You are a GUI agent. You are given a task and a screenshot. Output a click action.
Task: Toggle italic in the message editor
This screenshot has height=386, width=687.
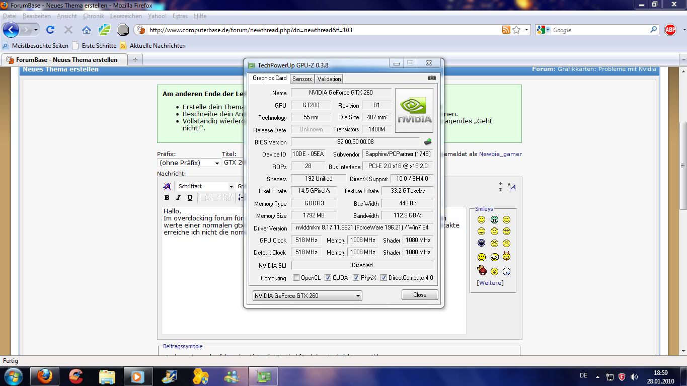click(178, 198)
